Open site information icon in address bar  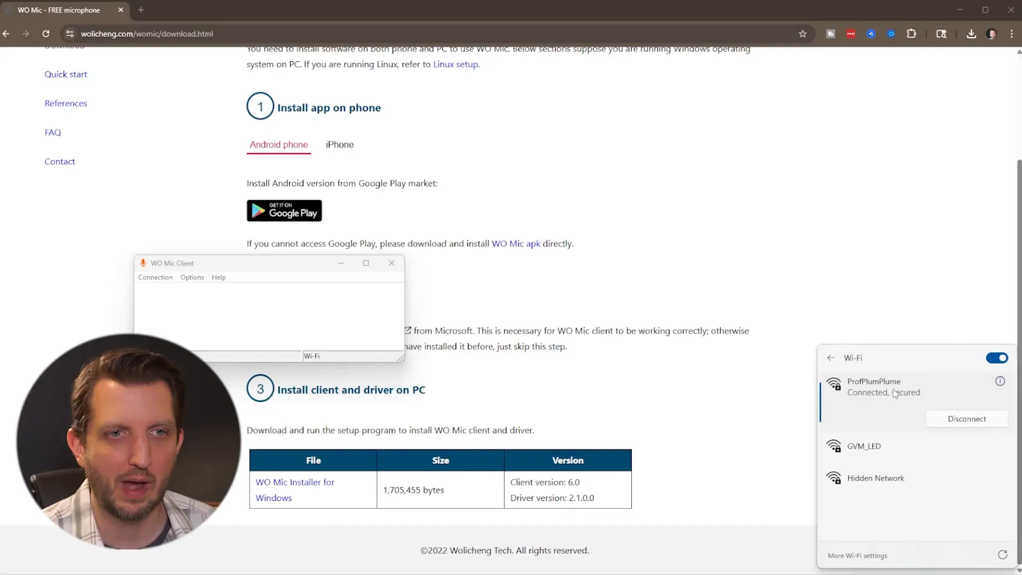69,34
